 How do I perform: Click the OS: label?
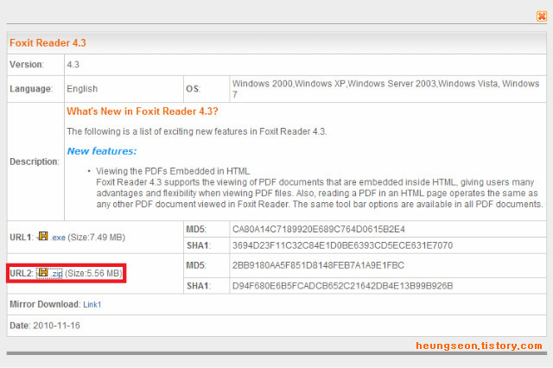(x=193, y=89)
